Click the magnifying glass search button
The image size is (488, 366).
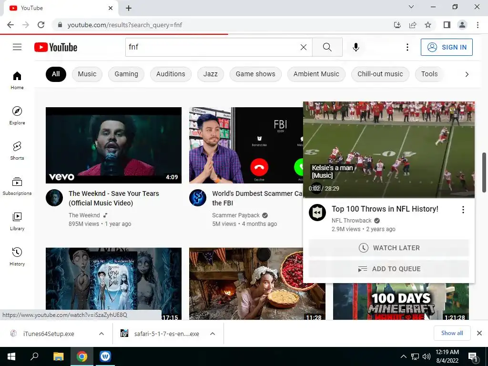[x=327, y=47]
